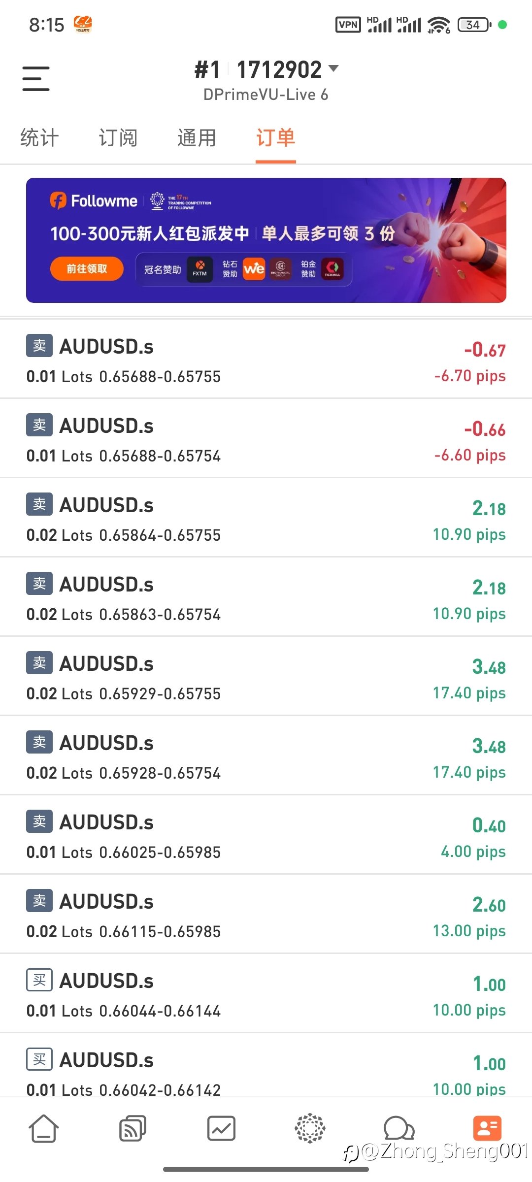This screenshot has width=532, height=1182.
Task: Open the Followme red packet banner
Action: [266, 231]
